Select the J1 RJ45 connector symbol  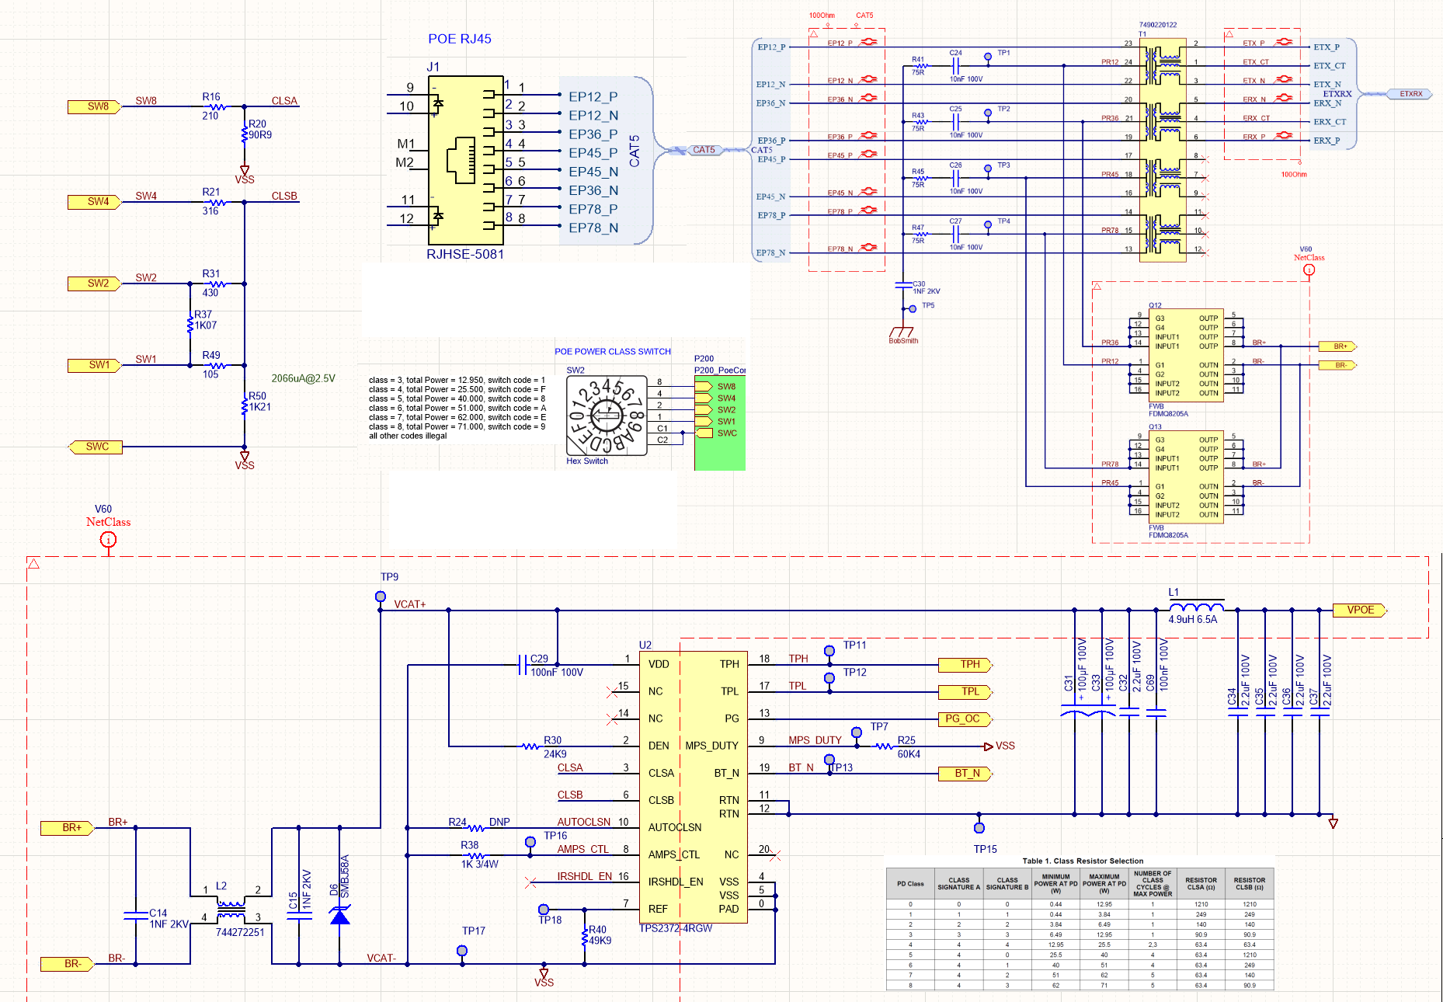point(466,161)
